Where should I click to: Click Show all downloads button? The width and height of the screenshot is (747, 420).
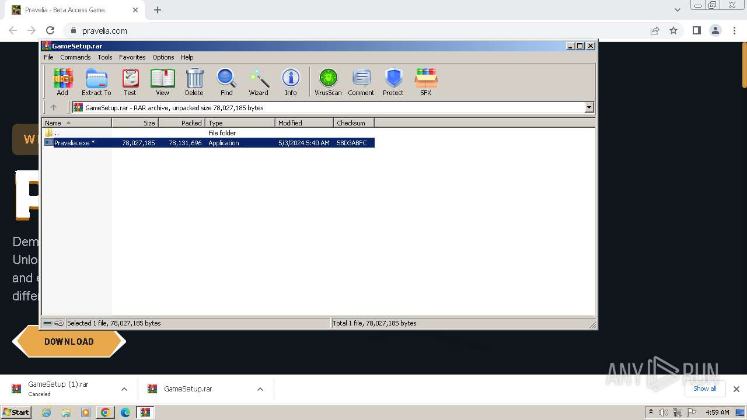click(x=704, y=388)
